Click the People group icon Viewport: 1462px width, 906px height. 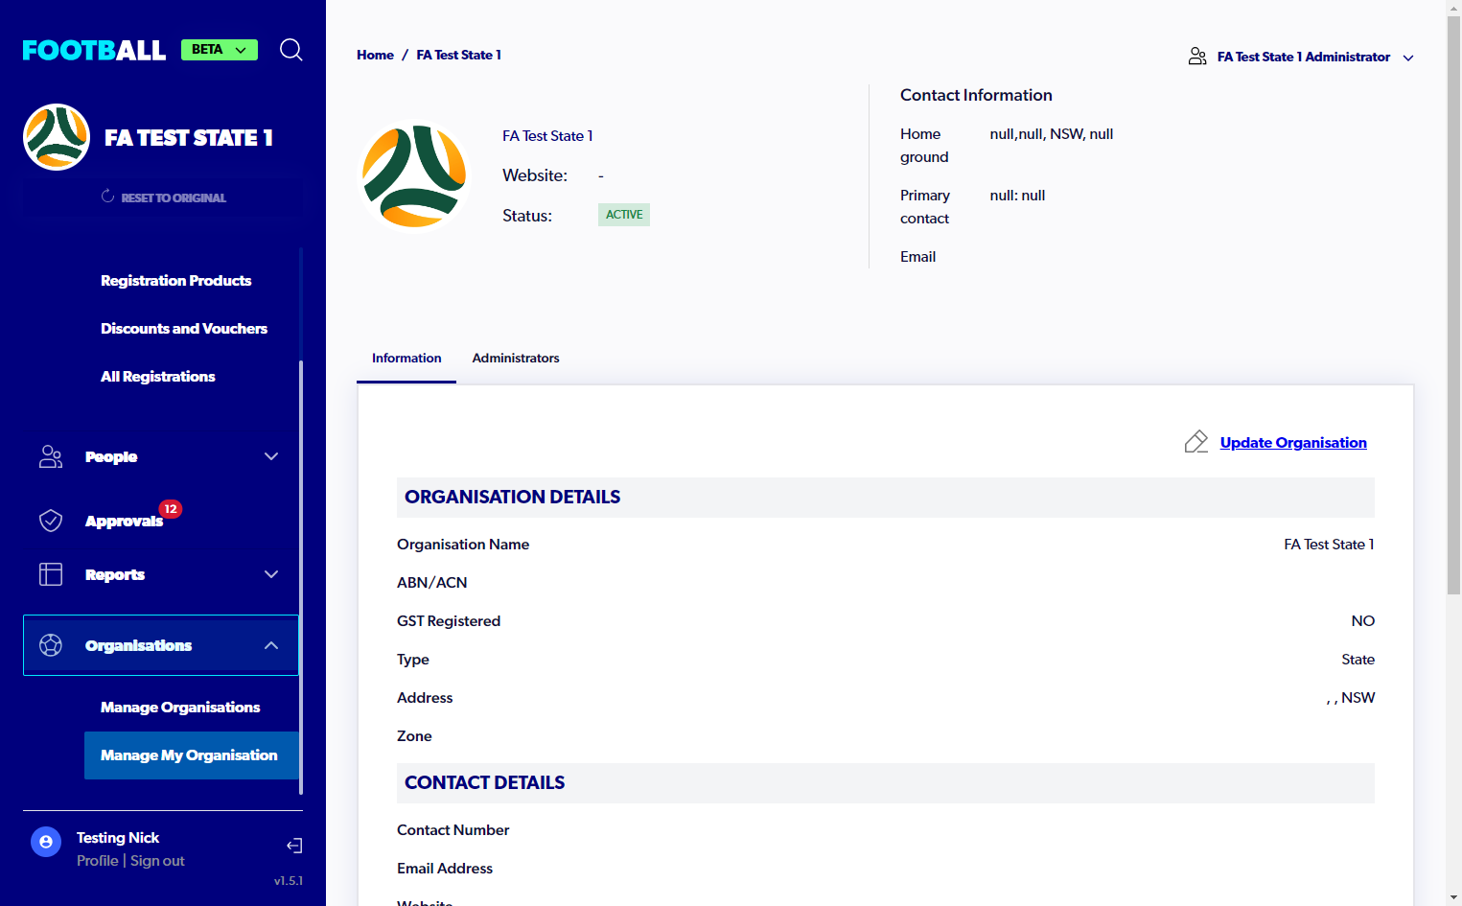pos(51,456)
